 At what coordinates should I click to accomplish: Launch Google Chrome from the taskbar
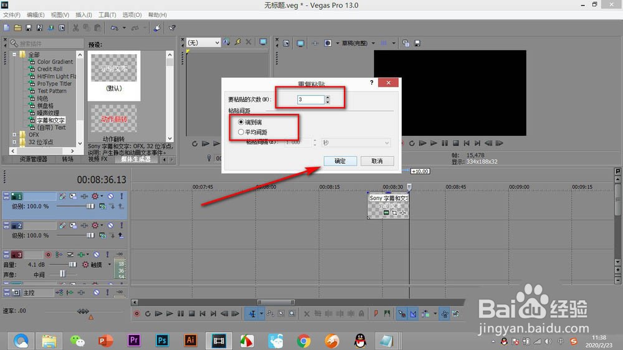click(x=303, y=341)
